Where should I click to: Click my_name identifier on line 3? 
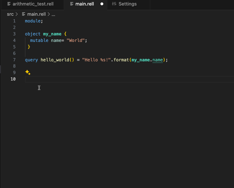pos(52,34)
